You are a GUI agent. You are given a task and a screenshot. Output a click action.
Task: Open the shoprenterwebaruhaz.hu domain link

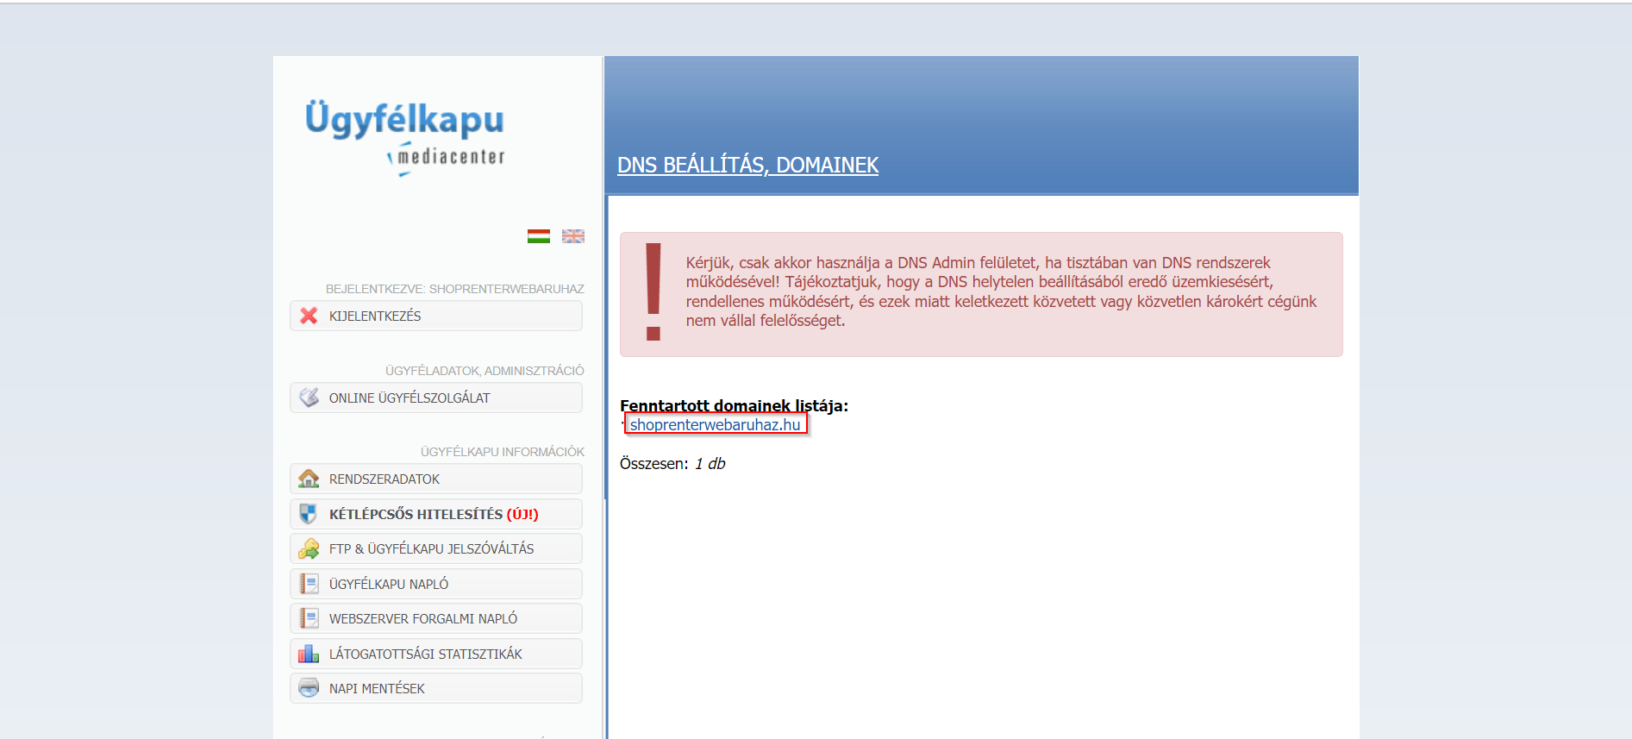[715, 424]
